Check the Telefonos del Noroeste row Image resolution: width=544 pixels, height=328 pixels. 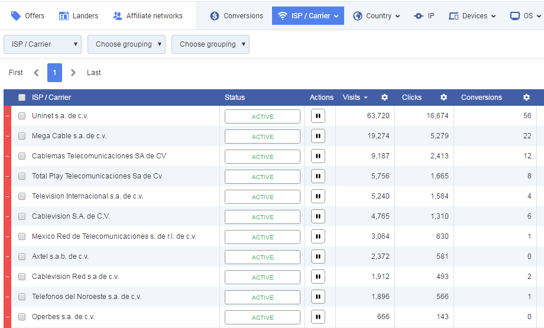22,297
